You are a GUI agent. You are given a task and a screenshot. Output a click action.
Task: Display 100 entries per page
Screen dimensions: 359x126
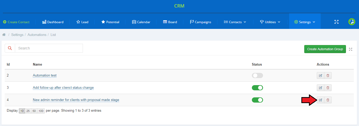41,111
